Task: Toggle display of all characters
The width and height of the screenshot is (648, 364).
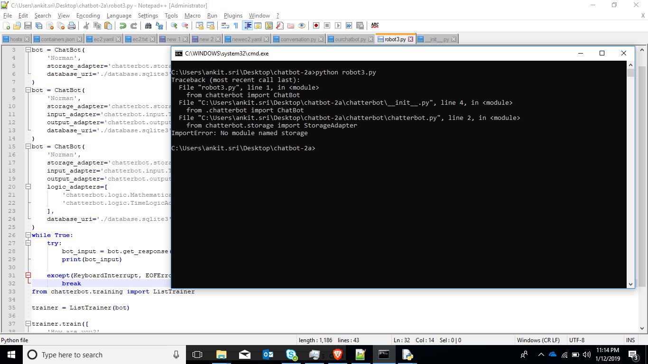Action: (236, 25)
